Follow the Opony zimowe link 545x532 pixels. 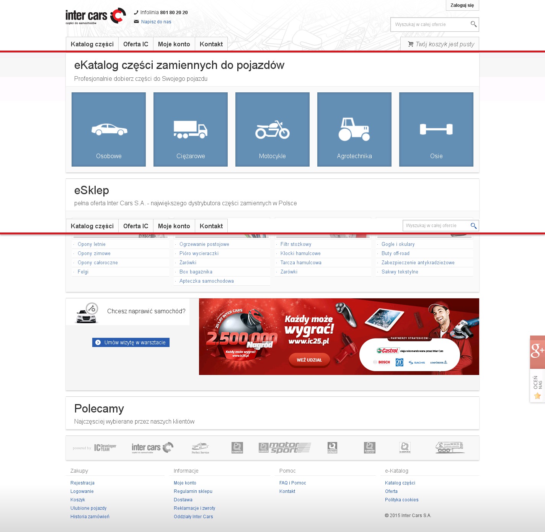tap(94, 254)
